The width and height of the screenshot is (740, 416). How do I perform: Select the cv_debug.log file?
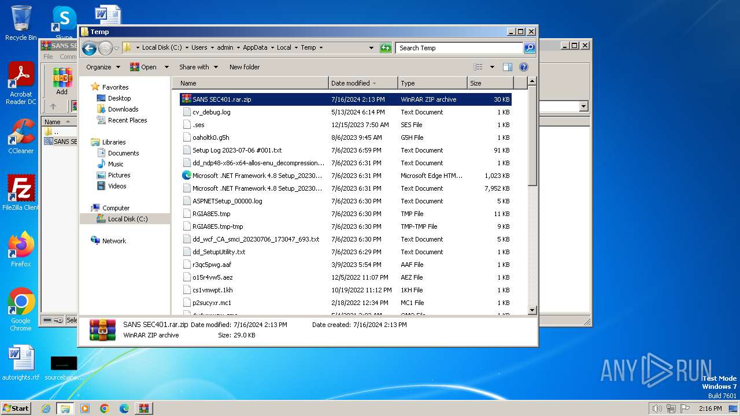click(x=345, y=112)
